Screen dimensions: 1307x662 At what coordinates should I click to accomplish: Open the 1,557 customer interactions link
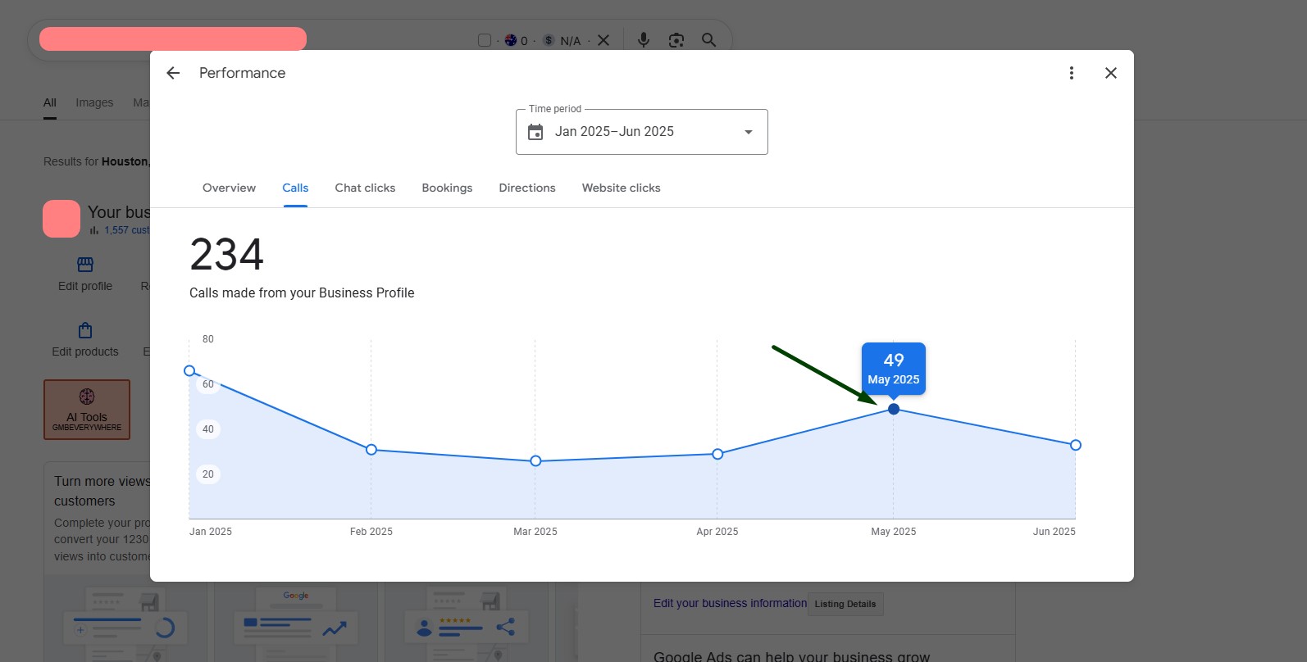[126, 230]
